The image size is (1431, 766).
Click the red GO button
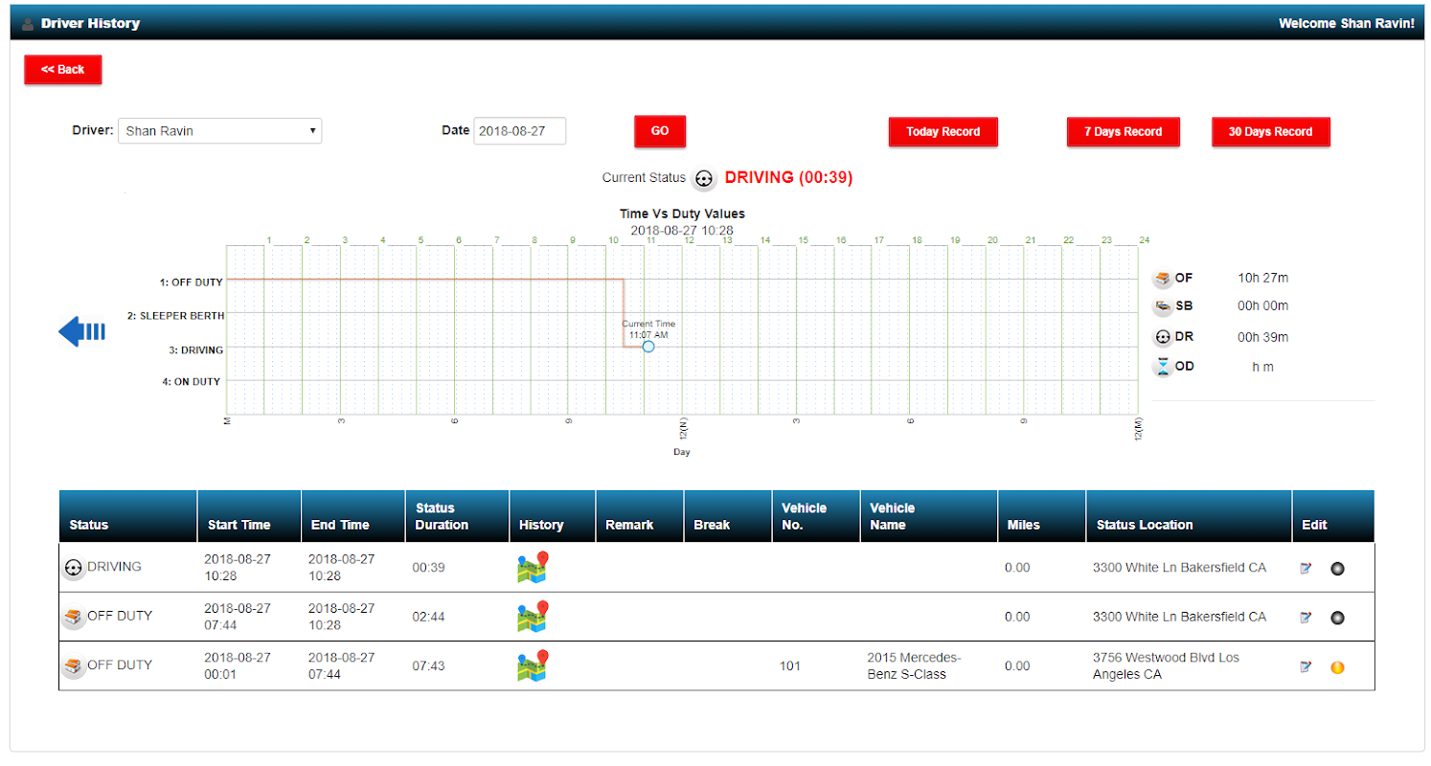coord(660,131)
